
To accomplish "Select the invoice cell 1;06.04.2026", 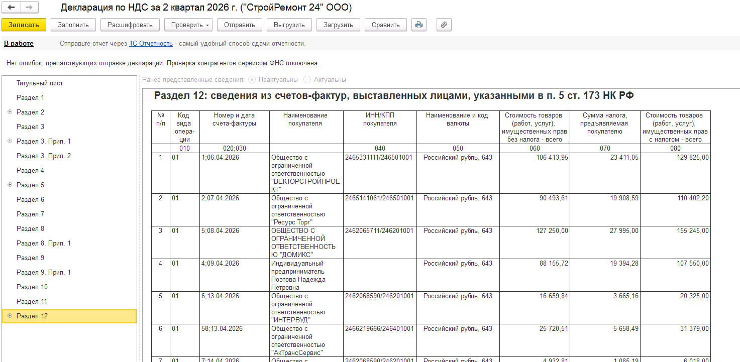I will click(x=235, y=173).
